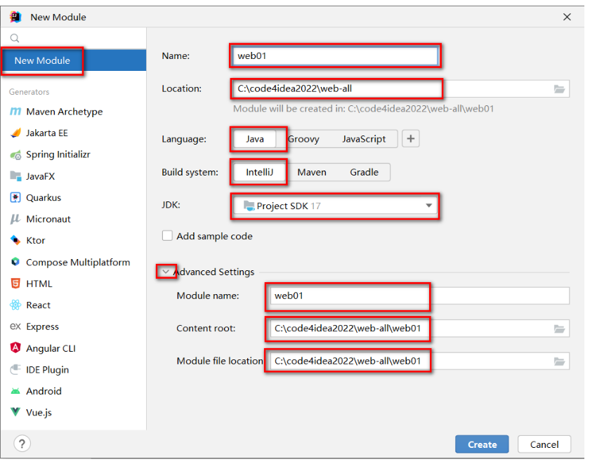Image resolution: width=597 pixels, height=464 pixels.
Task: Click the Create button
Action: [x=482, y=444]
